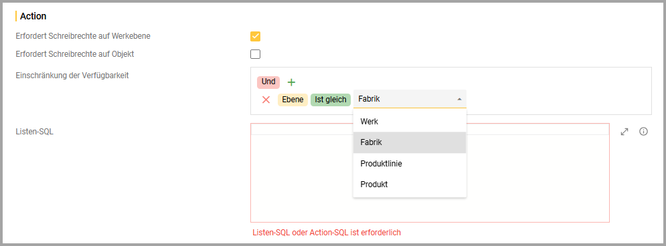
Task: Click the Erfordert Schreibrechte auf Objekt label
Action: pyautogui.click(x=75, y=54)
